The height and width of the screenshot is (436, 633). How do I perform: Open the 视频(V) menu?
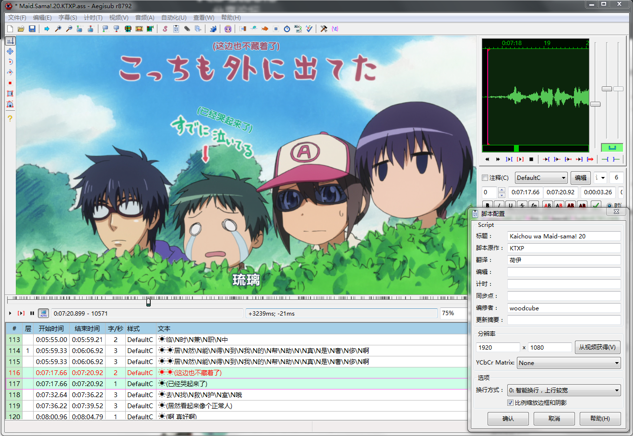click(119, 18)
